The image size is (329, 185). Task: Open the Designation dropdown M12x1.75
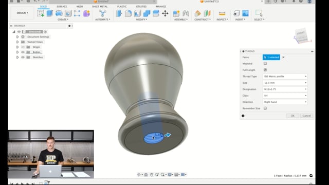(x=285, y=89)
